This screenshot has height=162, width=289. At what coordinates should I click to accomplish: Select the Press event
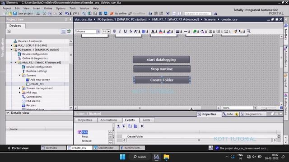(85, 137)
